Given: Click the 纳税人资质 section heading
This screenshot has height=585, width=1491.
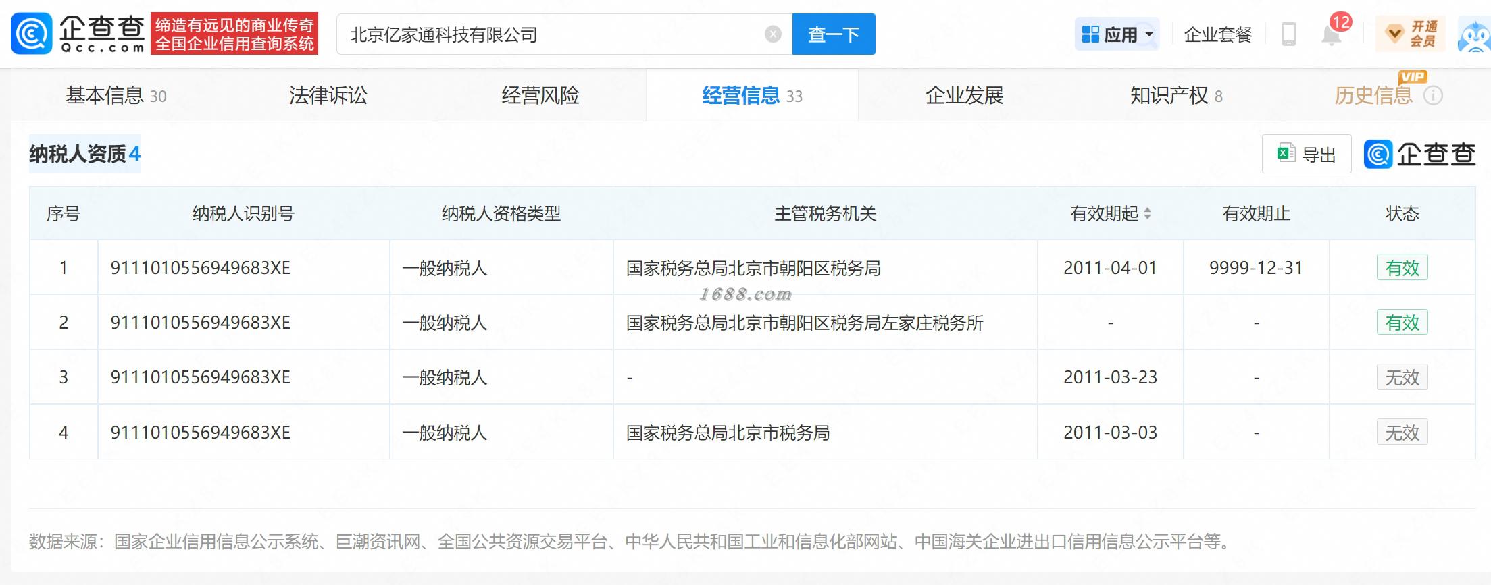Looking at the screenshot, I should pyautogui.click(x=84, y=154).
